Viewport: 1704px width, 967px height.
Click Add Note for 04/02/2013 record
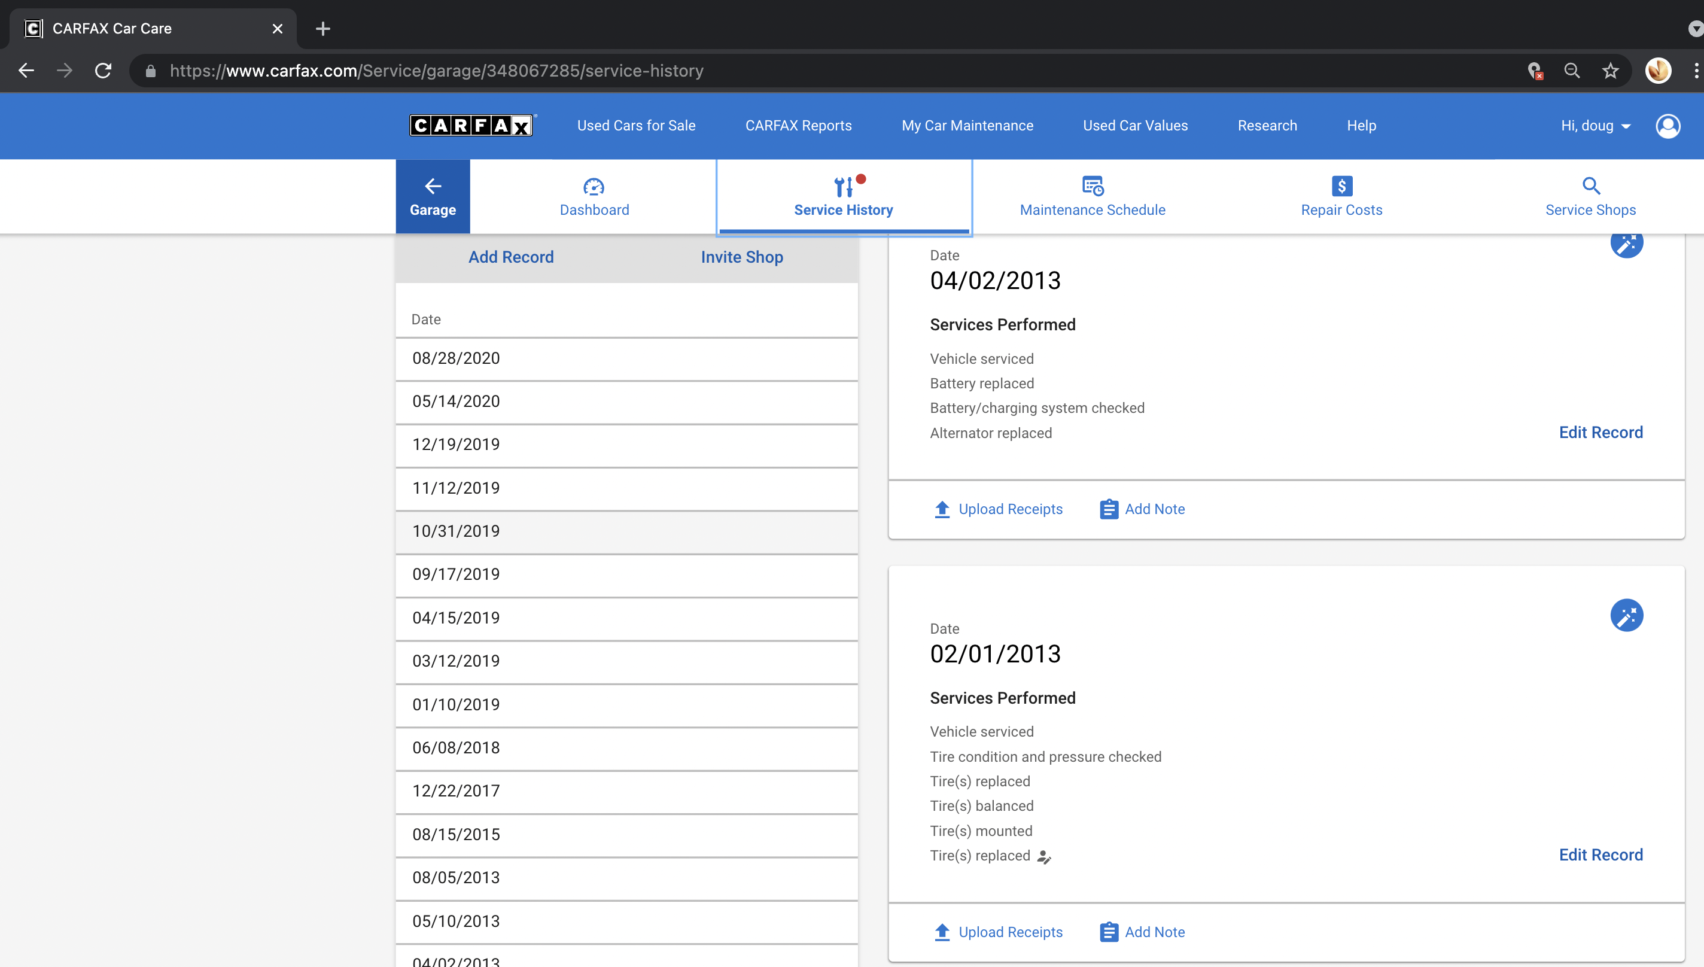(1142, 509)
